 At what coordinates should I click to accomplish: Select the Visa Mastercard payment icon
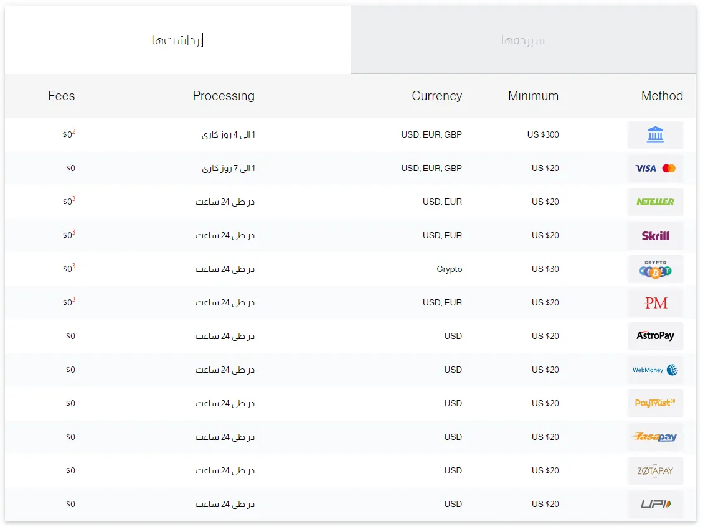pyautogui.click(x=655, y=168)
